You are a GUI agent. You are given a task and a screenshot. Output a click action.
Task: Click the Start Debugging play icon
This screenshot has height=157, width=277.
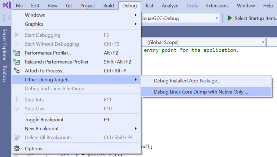pos(17,35)
